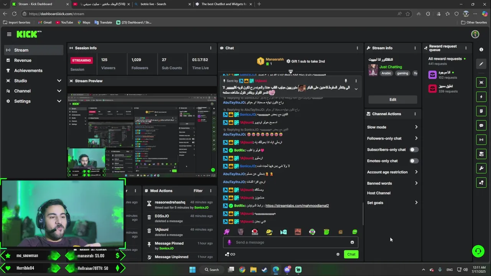The width and height of the screenshot is (491, 276).
Task: Open Stream info three-dot options
Action: (x=415, y=48)
